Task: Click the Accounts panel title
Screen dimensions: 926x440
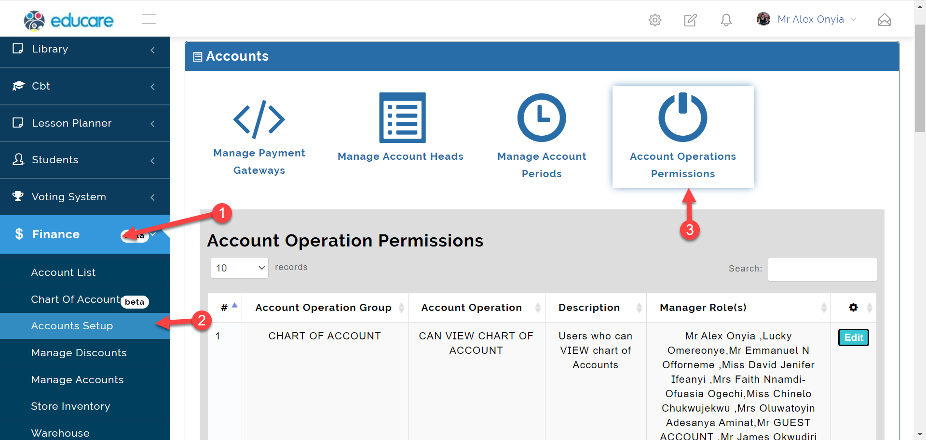Action: pyautogui.click(x=237, y=56)
